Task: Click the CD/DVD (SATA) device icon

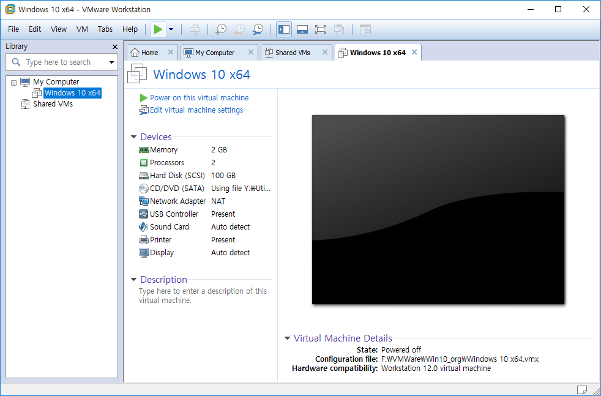Action: click(144, 189)
